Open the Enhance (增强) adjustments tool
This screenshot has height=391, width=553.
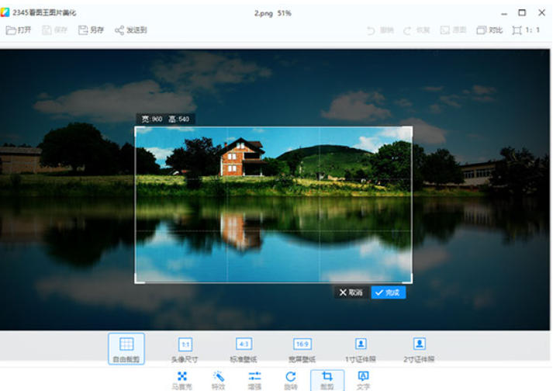pyautogui.click(x=254, y=379)
